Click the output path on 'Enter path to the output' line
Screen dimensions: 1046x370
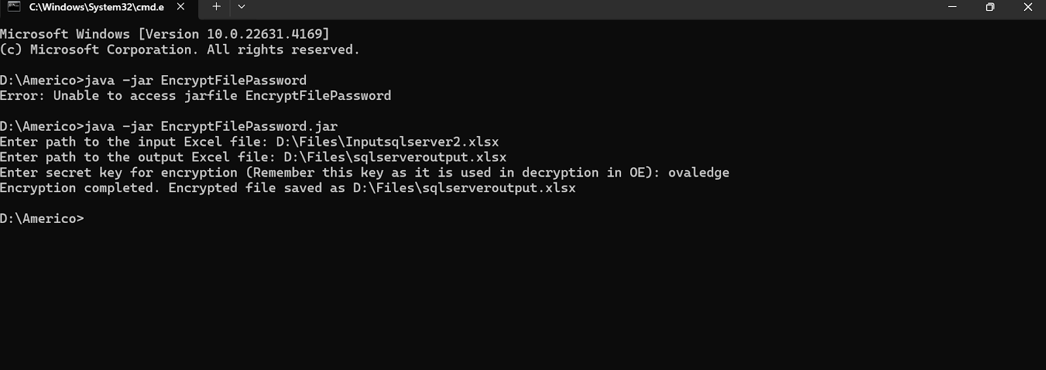point(395,157)
